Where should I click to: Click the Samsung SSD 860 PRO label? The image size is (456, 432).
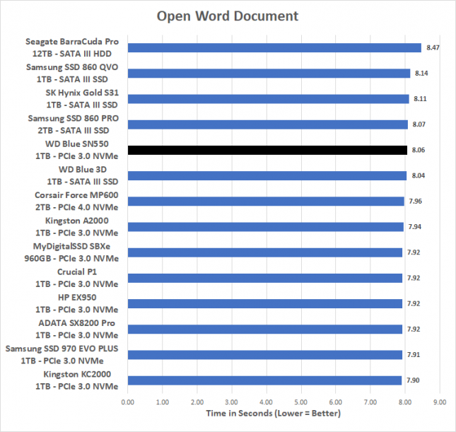point(74,124)
